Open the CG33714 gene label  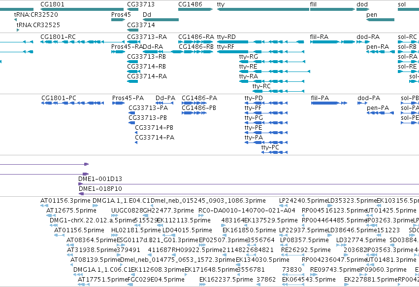click(x=141, y=25)
